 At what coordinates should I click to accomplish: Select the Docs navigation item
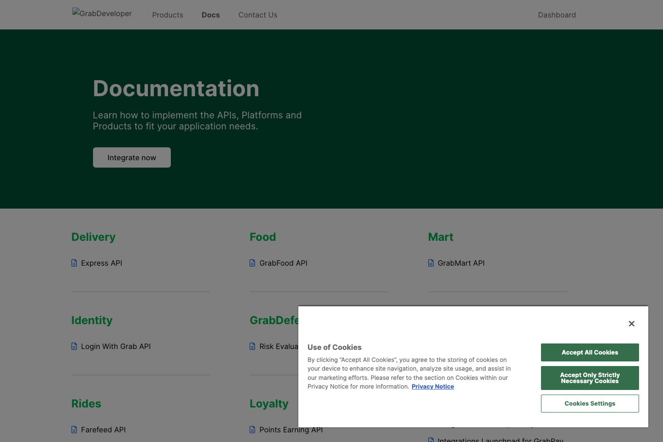click(210, 15)
